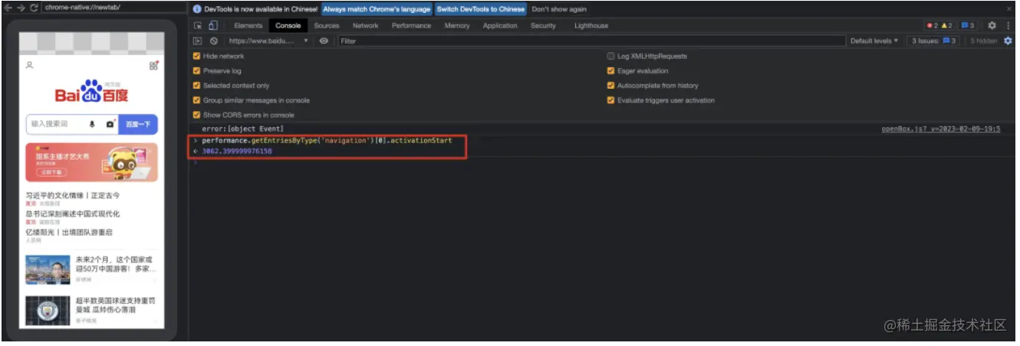Click the empty console prompt line
Image resolution: width=1020 pixels, height=346 pixels.
point(602,162)
